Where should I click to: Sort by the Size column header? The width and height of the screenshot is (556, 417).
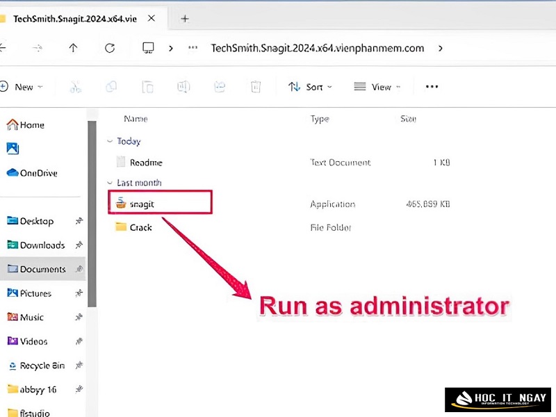pos(408,119)
